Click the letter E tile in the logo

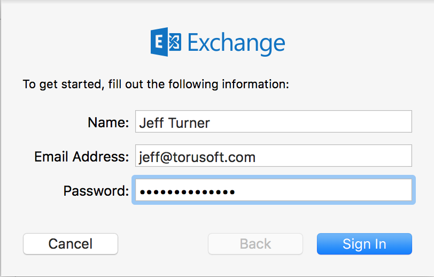pos(159,42)
